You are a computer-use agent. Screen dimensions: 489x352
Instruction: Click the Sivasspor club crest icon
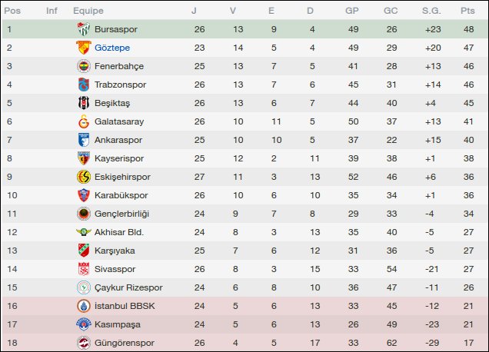click(83, 269)
